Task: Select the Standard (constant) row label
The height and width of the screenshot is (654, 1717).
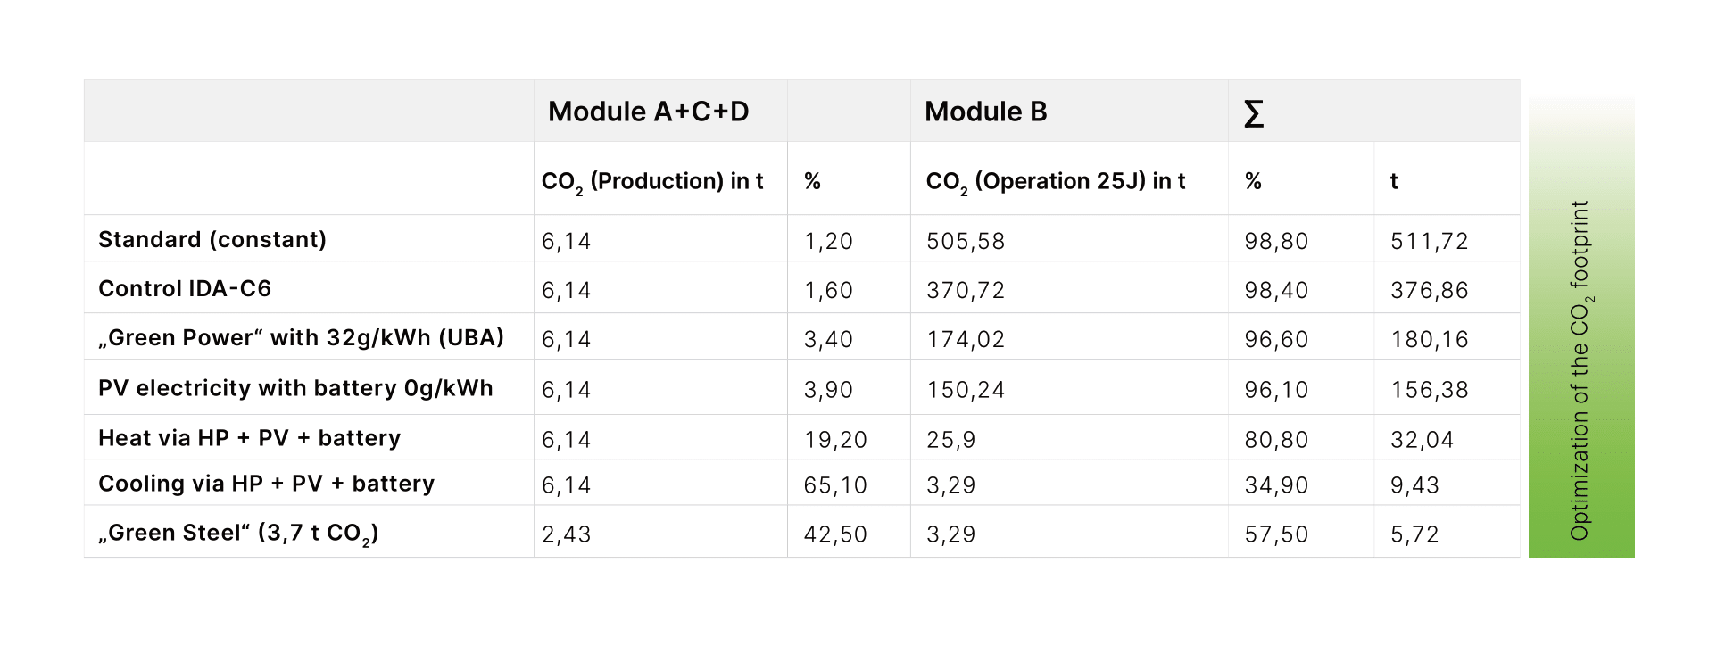Action: point(212,239)
